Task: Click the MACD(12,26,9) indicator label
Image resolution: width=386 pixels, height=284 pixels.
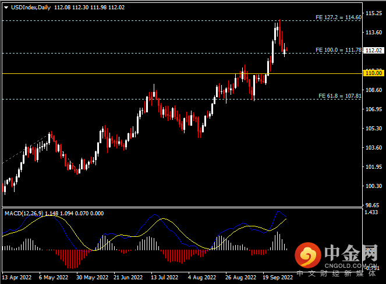Action: (x=24, y=214)
